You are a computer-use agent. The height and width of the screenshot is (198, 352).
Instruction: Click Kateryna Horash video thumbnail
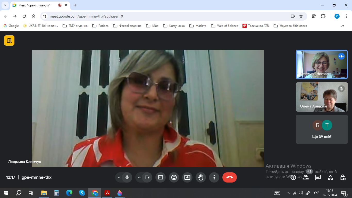coord(322,64)
